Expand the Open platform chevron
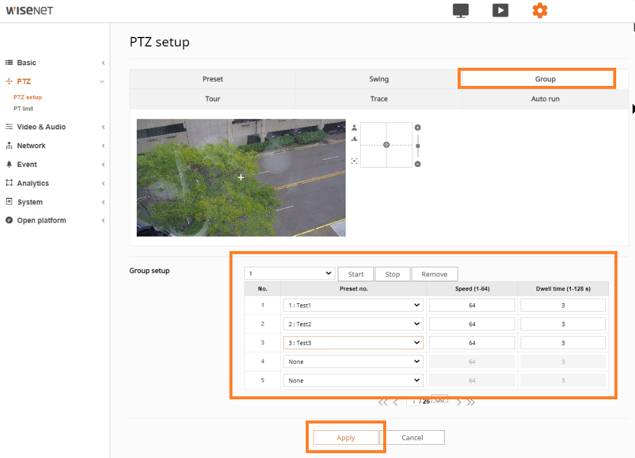 click(104, 220)
